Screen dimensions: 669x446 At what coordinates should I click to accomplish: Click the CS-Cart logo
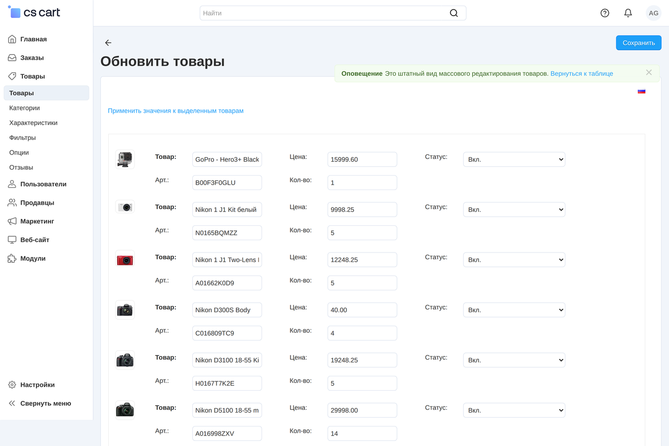point(34,12)
